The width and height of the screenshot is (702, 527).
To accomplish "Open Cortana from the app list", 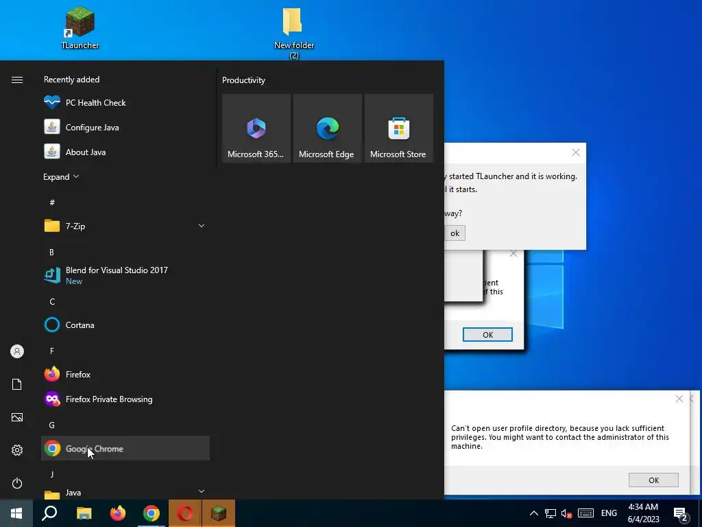I will [x=125, y=325].
